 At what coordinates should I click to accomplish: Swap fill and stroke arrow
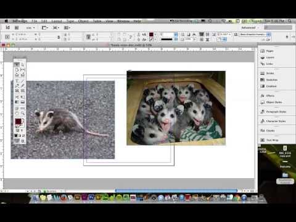tap(23, 119)
